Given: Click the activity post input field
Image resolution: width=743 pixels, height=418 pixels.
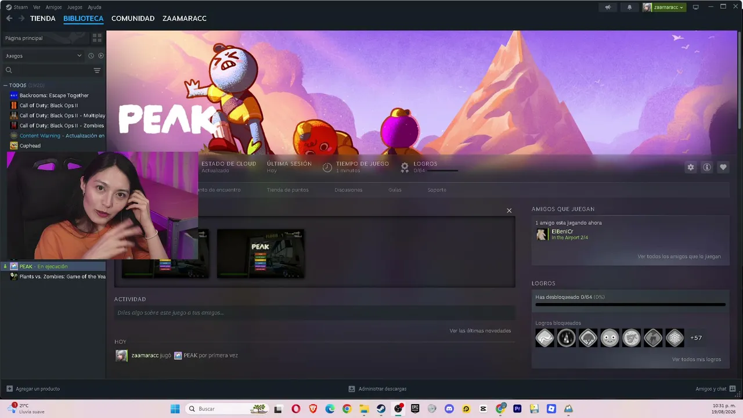Looking at the screenshot, I should [315, 313].
